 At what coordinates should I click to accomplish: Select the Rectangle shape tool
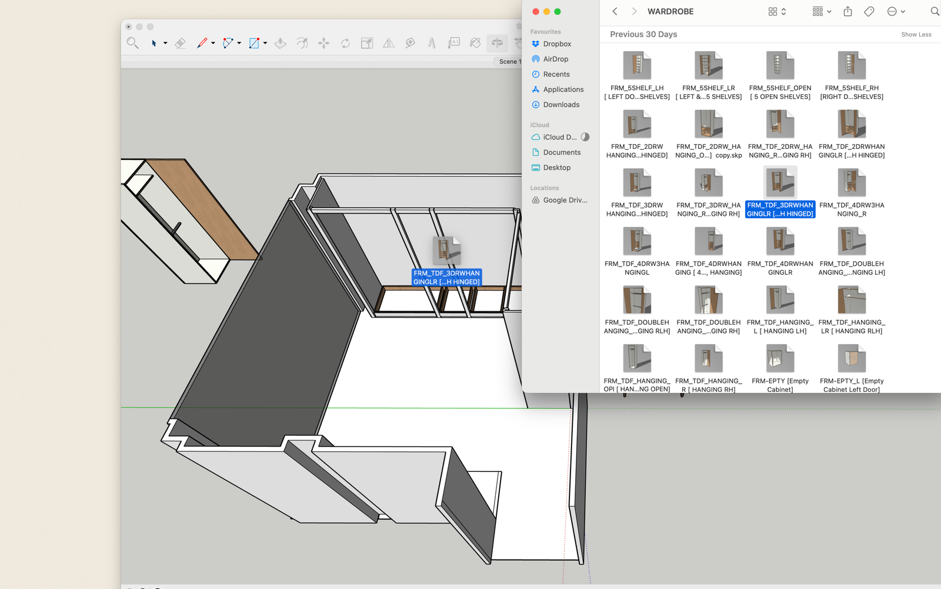point(254,43)
